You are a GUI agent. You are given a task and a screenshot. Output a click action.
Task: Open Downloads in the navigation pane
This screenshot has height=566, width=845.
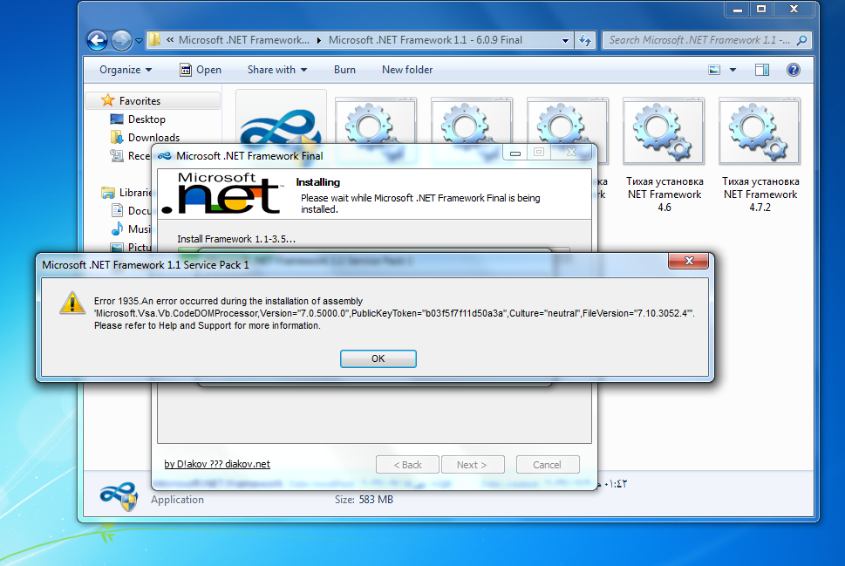click(153, 138)
